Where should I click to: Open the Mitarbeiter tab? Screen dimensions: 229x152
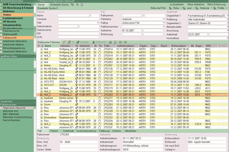coord(131,131)
